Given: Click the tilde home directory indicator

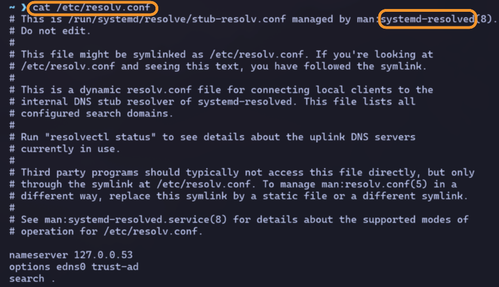Looking at the screenshot, I should pyautogui.click(x=12, y=8).
